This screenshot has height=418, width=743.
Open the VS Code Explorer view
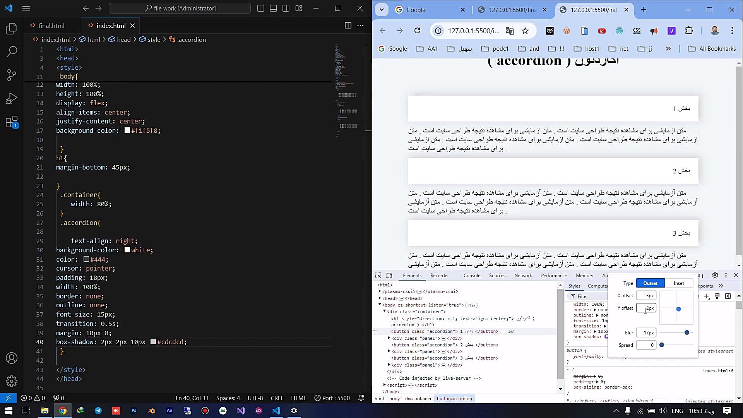pos(12,29)
